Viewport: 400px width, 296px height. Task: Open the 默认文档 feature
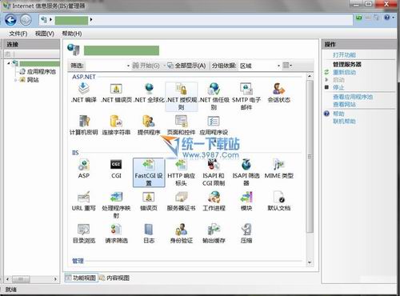278,201
